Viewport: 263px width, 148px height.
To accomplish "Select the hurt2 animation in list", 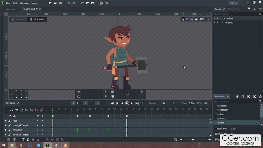I will (223, 118).
